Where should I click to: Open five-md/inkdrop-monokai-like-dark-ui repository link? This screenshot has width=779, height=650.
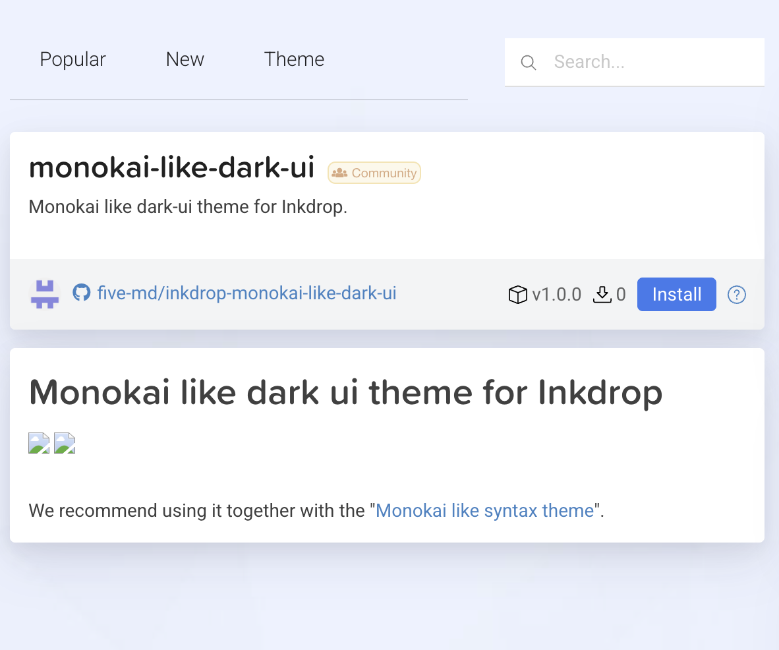coord(246,293)
